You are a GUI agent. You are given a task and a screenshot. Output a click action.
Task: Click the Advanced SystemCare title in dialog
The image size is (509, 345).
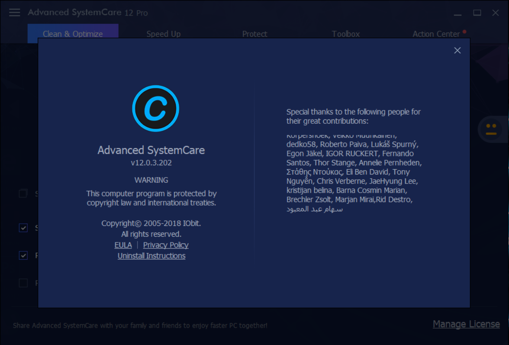151,150
